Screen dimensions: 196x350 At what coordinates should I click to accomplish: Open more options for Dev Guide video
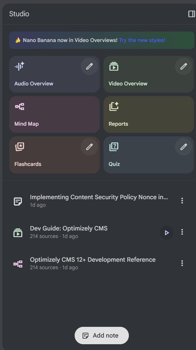click(182, 232)
